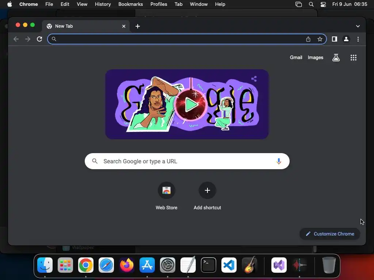Open the File menu
This screenshot has height=280, width=374.
(x=49, y=4)
